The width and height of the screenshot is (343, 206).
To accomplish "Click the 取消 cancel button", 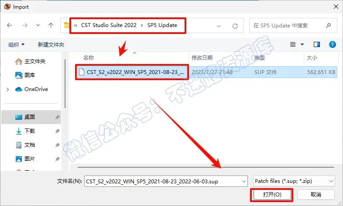I will tap(316, 194).
